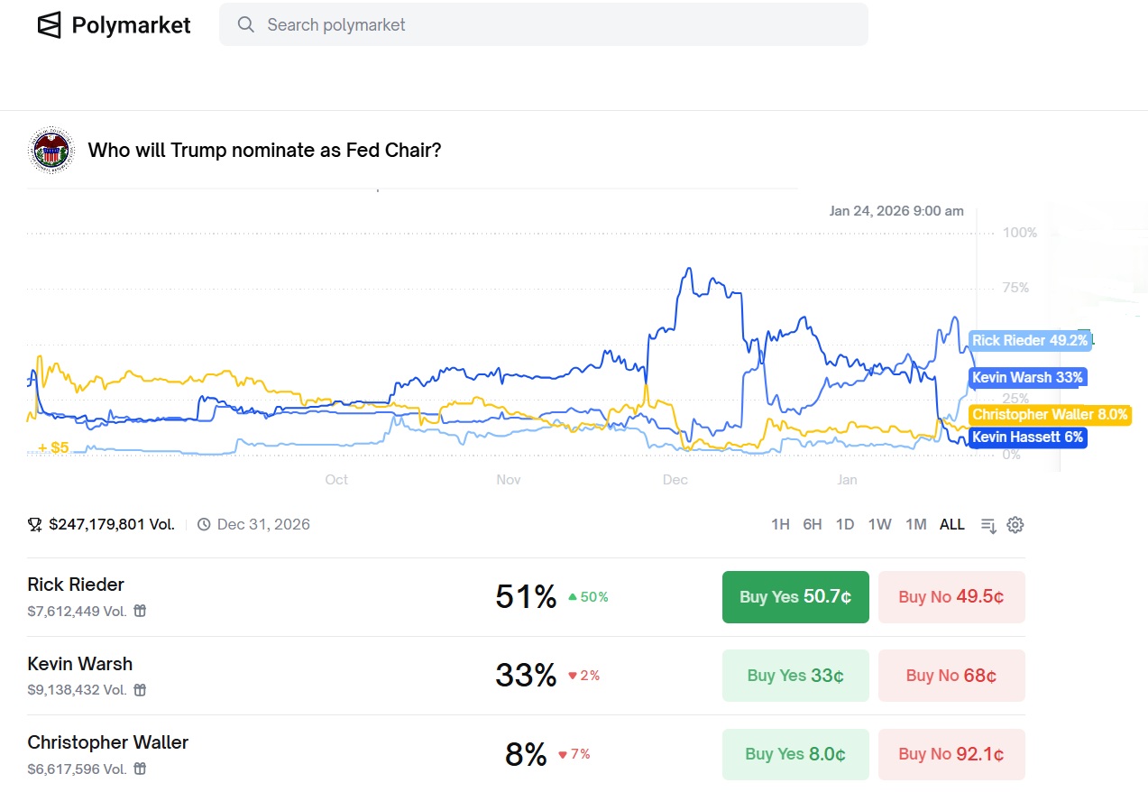Buy No on Kevin Warsh at 68¢
1148x792 pixels.
[951, 676]
